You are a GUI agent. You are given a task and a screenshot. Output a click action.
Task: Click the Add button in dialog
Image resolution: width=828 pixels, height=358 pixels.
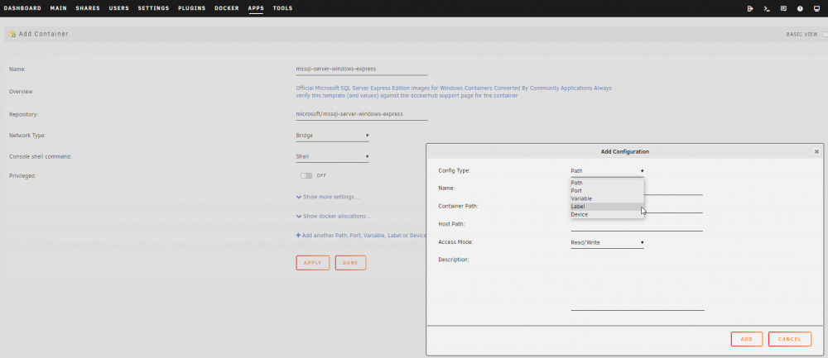(747, 339)
